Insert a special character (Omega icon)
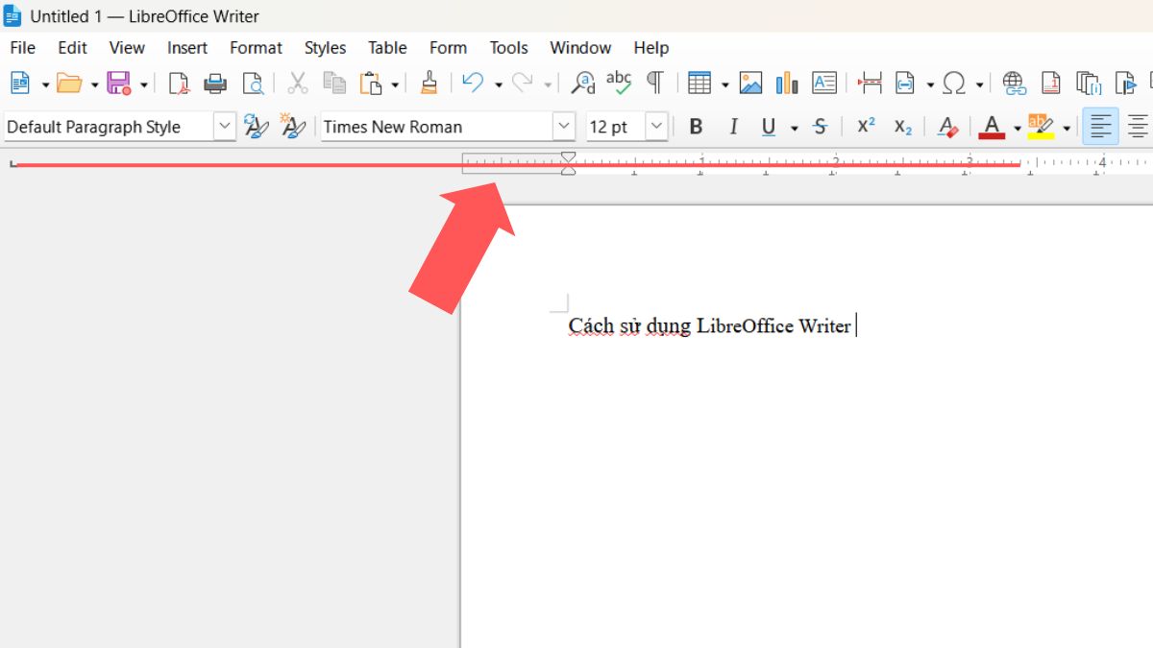Screen dimensions: 1153x648 [x=954, y=84]
